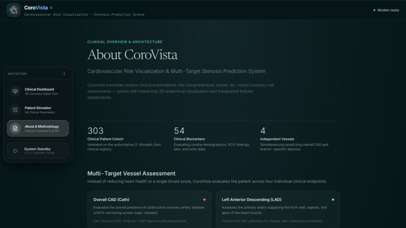This screenshot has height=228, width=406.
Task: Select the About & Methodology nav item
Action: point(38,128)
